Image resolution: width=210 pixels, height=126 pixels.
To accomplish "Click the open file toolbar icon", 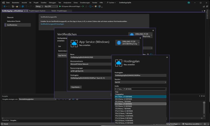I will coord(17,6).
